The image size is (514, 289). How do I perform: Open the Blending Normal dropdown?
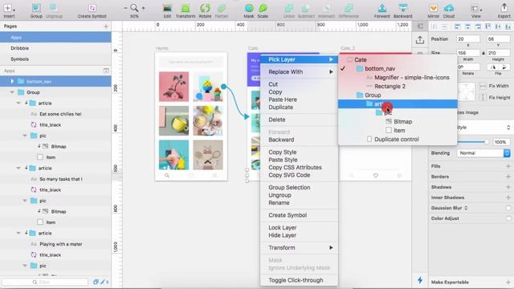point(483,153)
